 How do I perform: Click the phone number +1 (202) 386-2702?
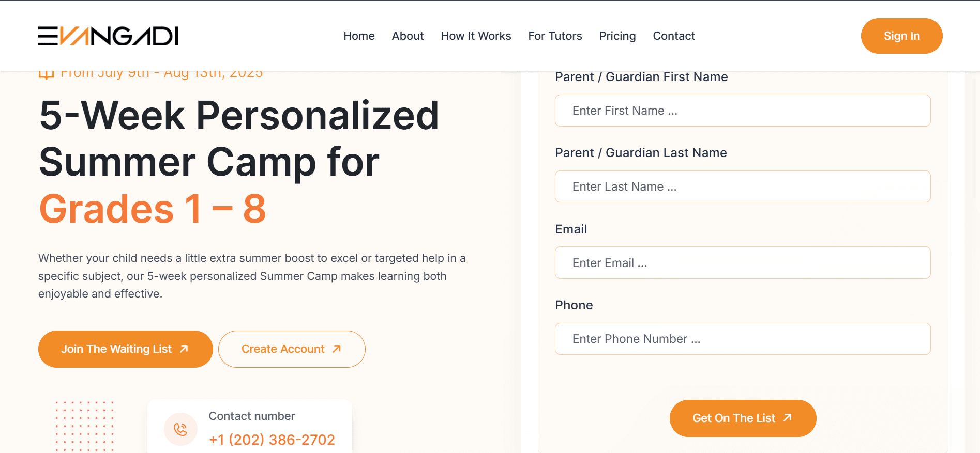(x=272, y=439)
